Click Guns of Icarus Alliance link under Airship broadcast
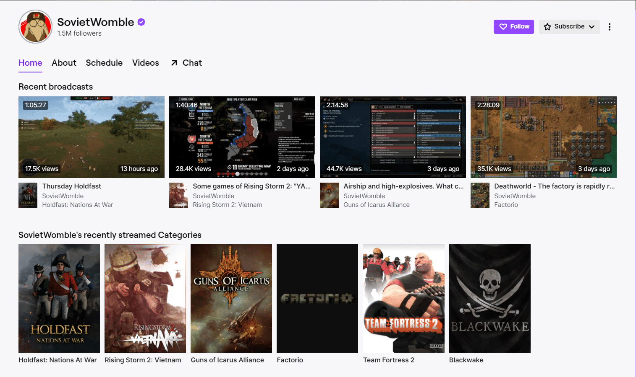Viewport: 636px width, 377px height. 377,205
